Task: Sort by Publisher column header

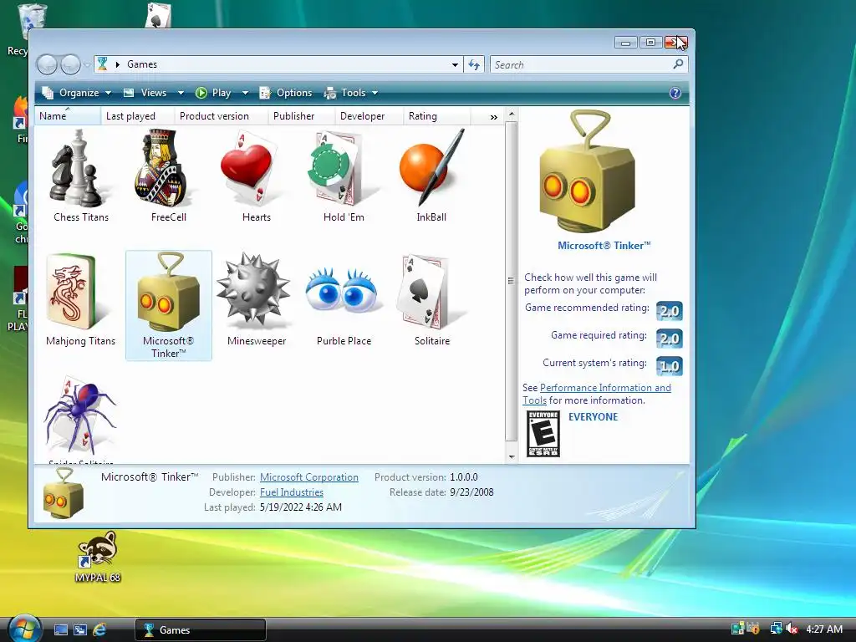Action: coord(301,115)
